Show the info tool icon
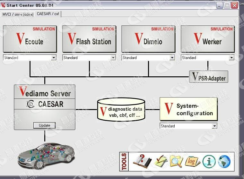The height and width of the screenshot is (179, 244). tap(209, 162)
